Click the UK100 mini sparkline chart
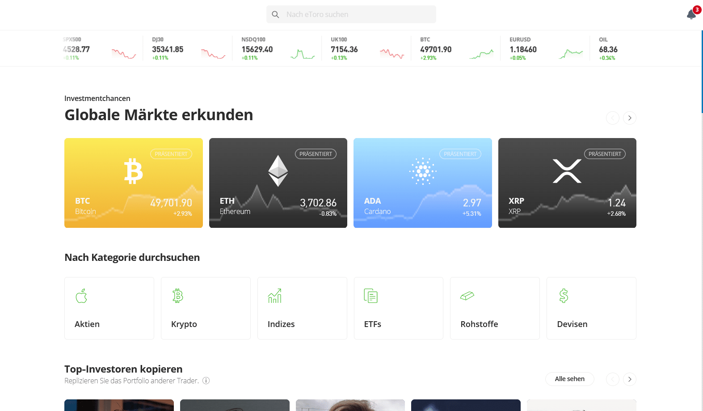This screenshot has height=411, width=703. point(392,55)
